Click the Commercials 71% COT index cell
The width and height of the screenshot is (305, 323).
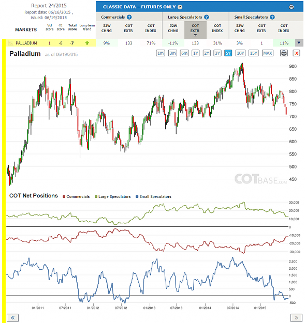pyautogui.click(x=151, y=43)
